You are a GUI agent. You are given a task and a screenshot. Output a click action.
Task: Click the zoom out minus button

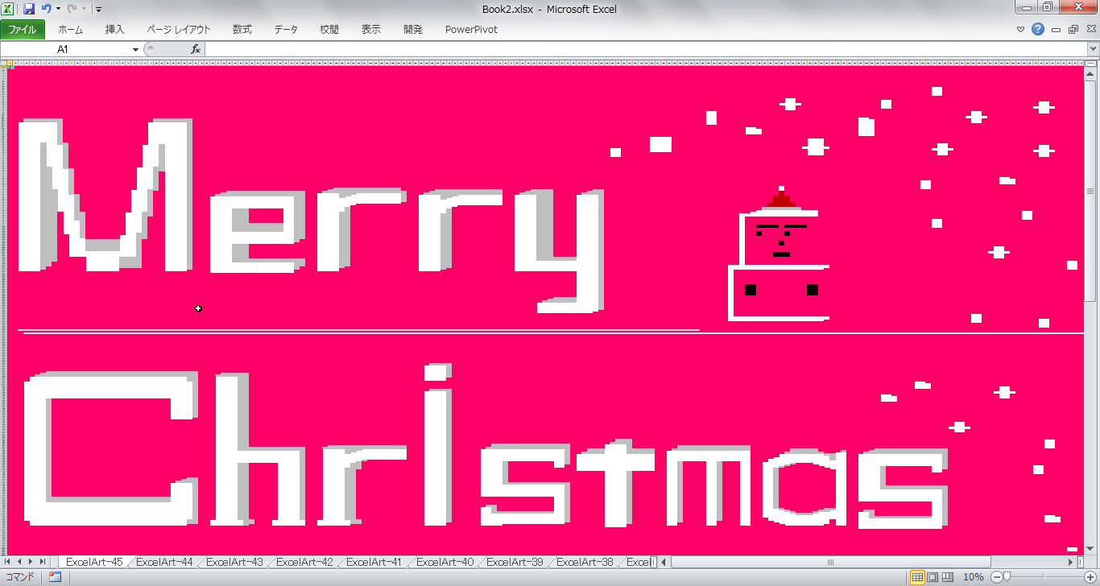[996, 577]
